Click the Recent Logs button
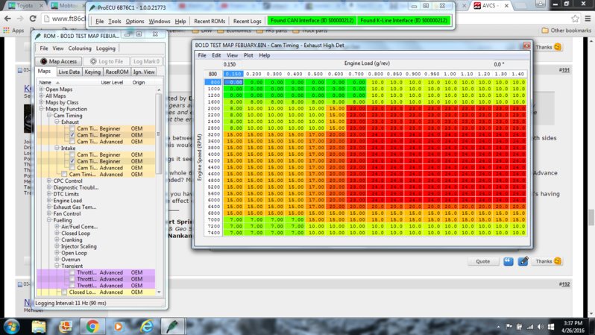 point(247,22)
